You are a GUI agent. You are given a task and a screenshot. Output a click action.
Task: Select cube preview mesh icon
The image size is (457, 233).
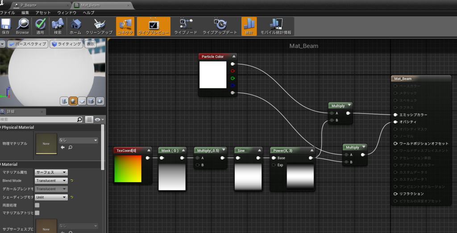pyautogui.click(x=91, y=101)
